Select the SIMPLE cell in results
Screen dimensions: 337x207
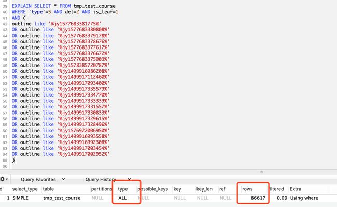[x=20, y=198]
